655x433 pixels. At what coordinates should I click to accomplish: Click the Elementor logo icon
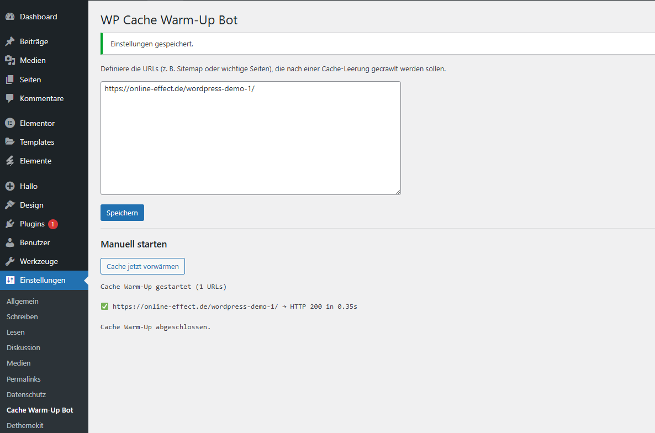coord(10,123)
